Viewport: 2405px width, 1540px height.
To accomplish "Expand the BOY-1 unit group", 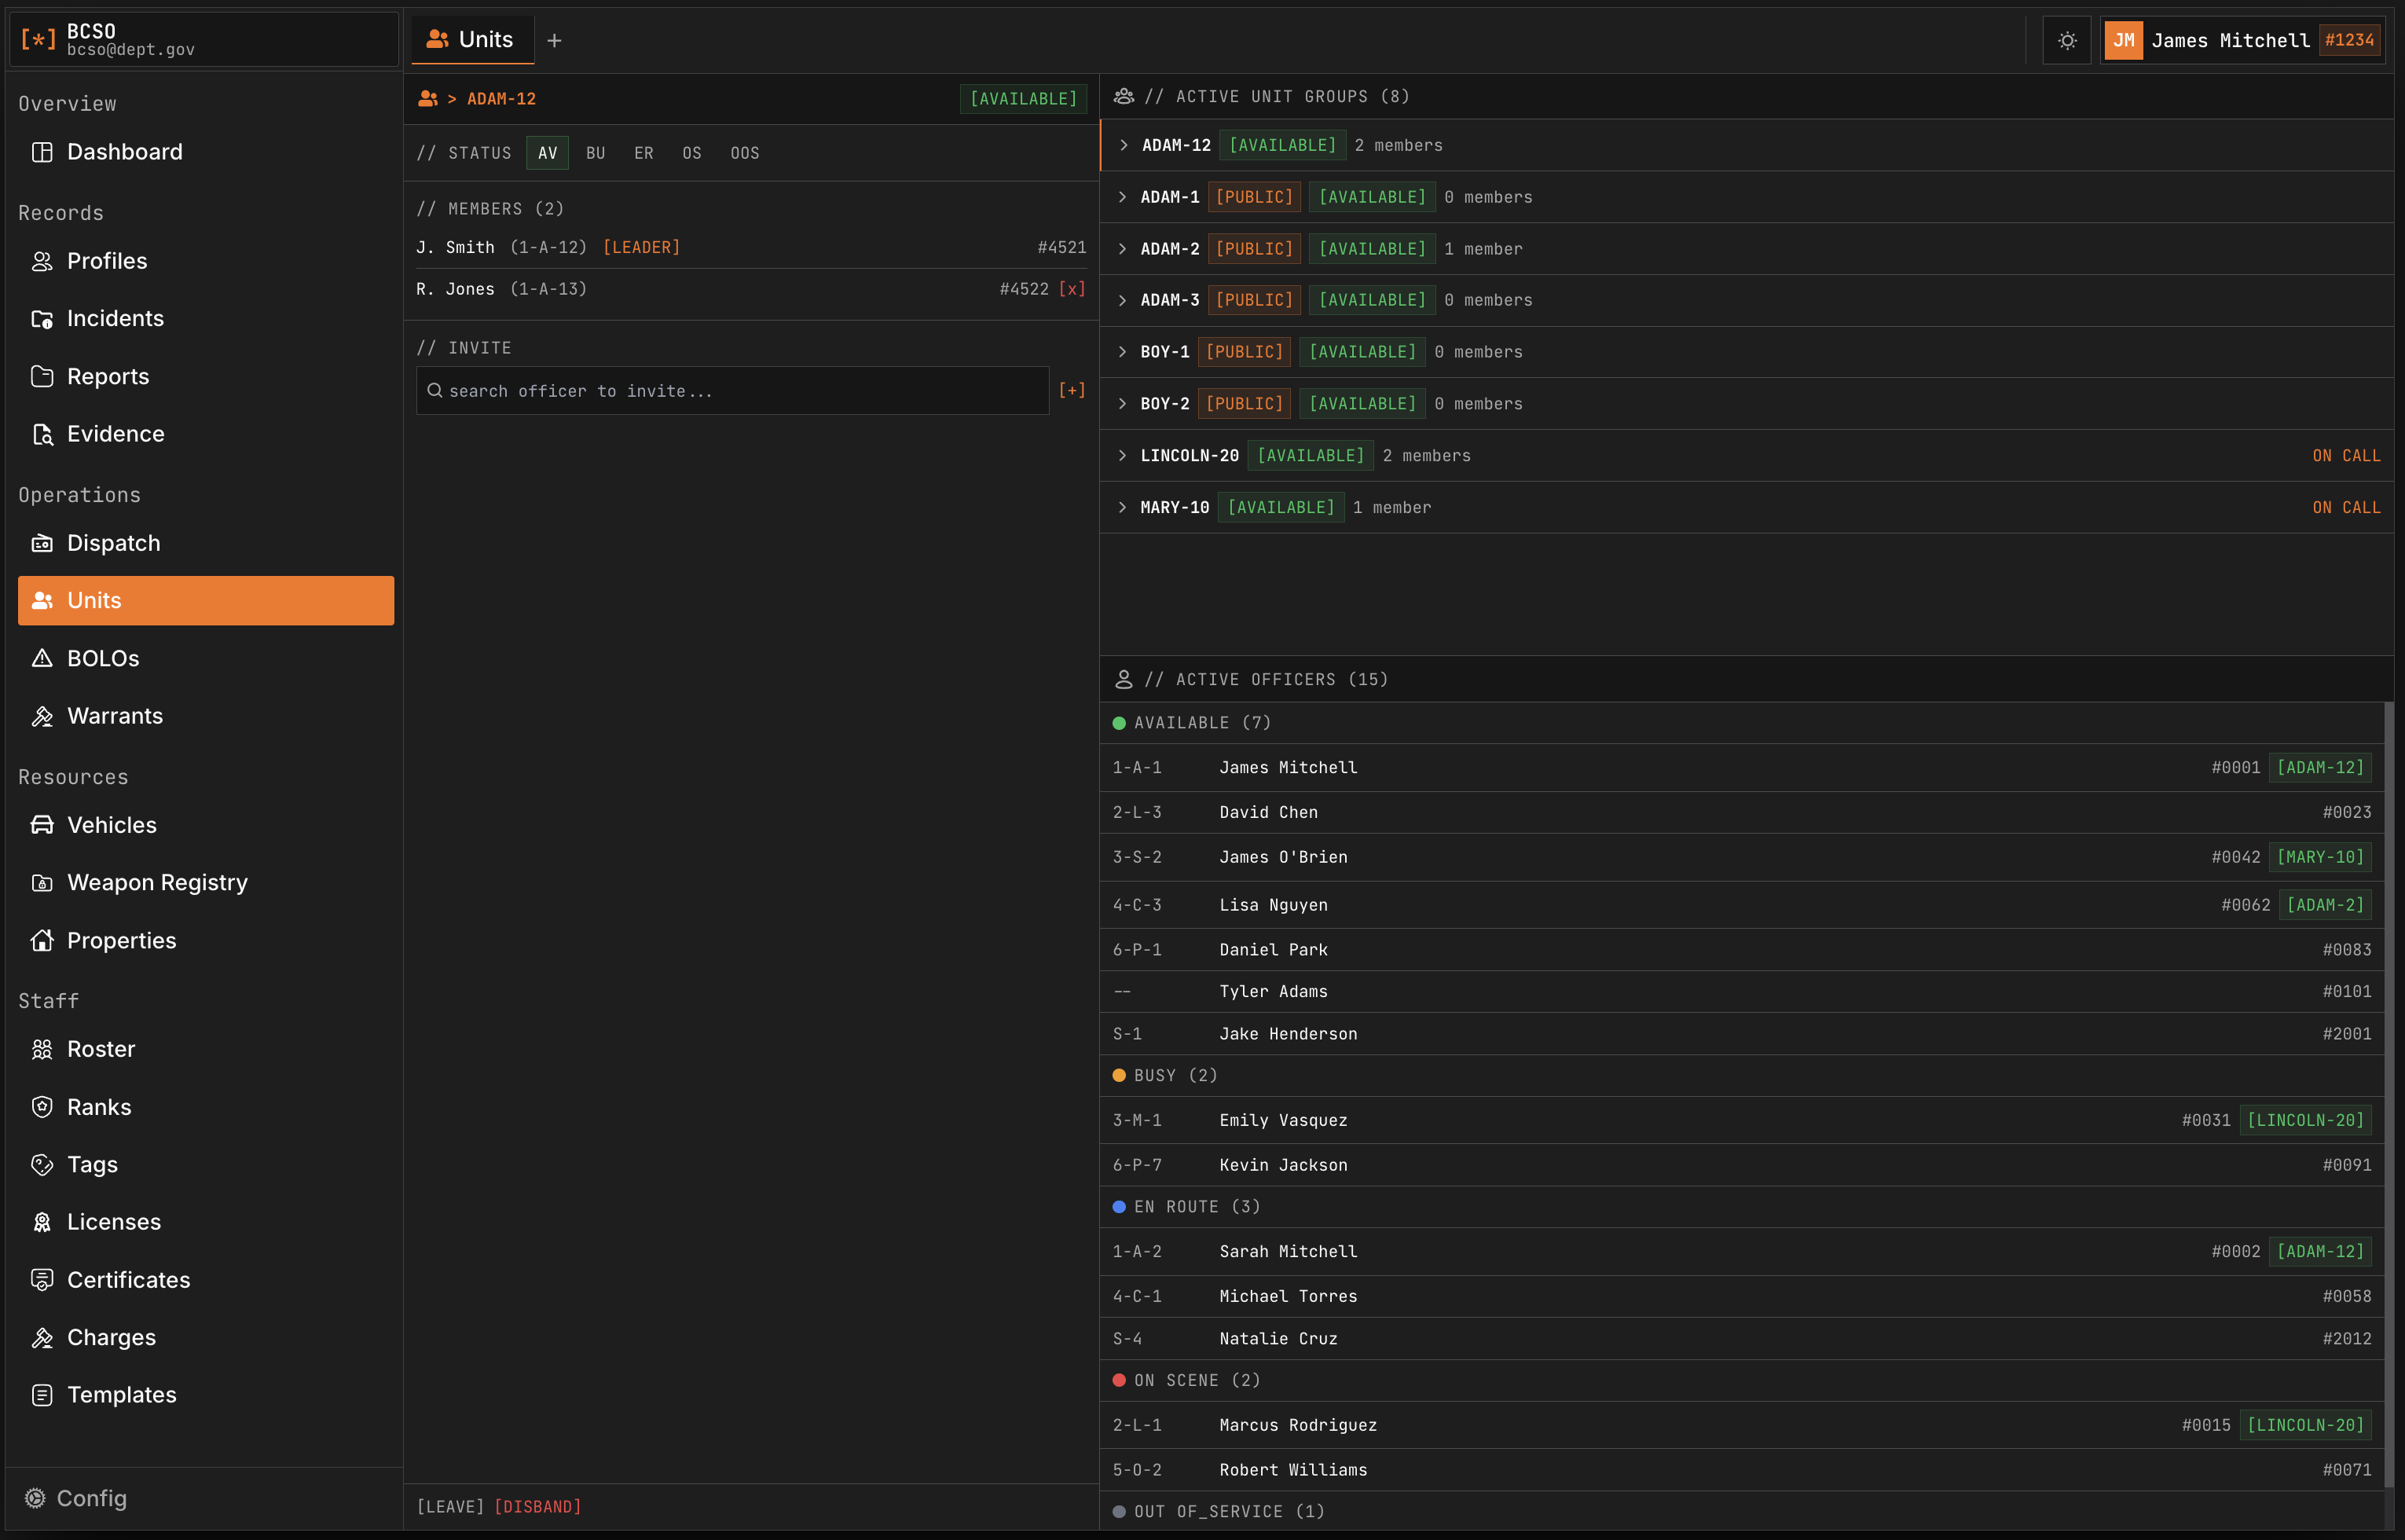I will 1122,352.
